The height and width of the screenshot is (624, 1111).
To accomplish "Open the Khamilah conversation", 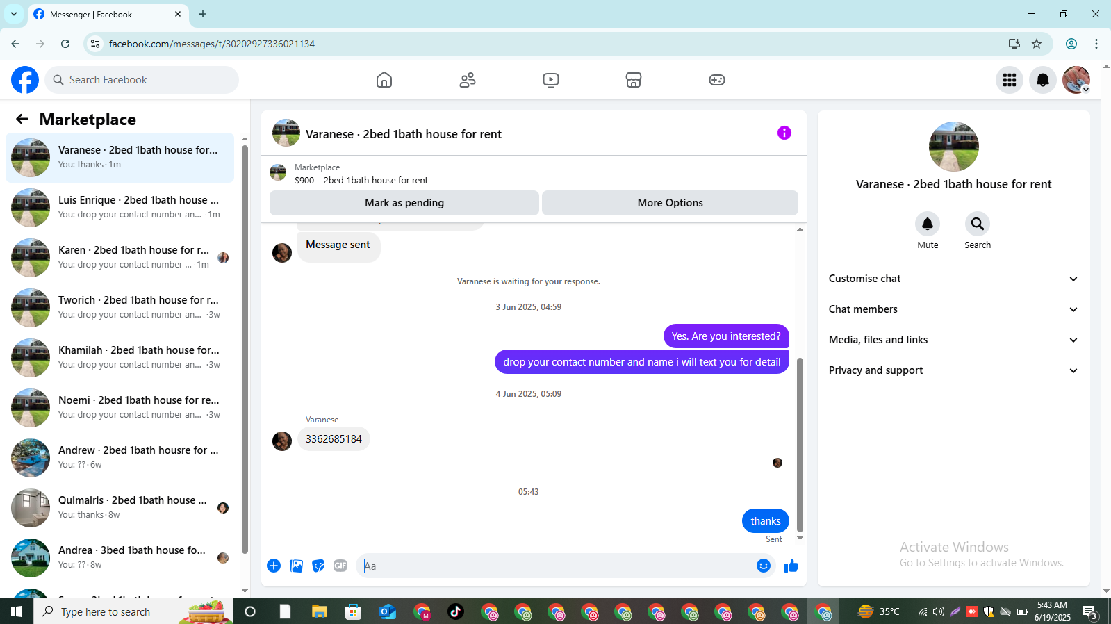I will tap(120, 358).
